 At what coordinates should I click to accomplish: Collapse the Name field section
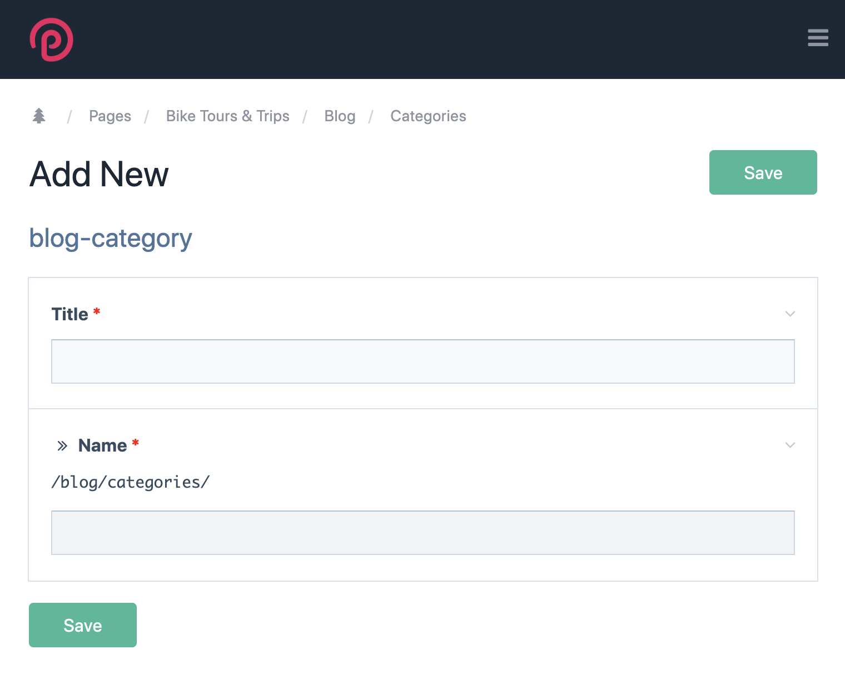(790, 445)
